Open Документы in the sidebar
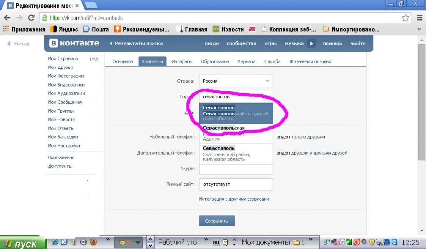Viewport: 426px width, 249px height. (x=60, y=166)
